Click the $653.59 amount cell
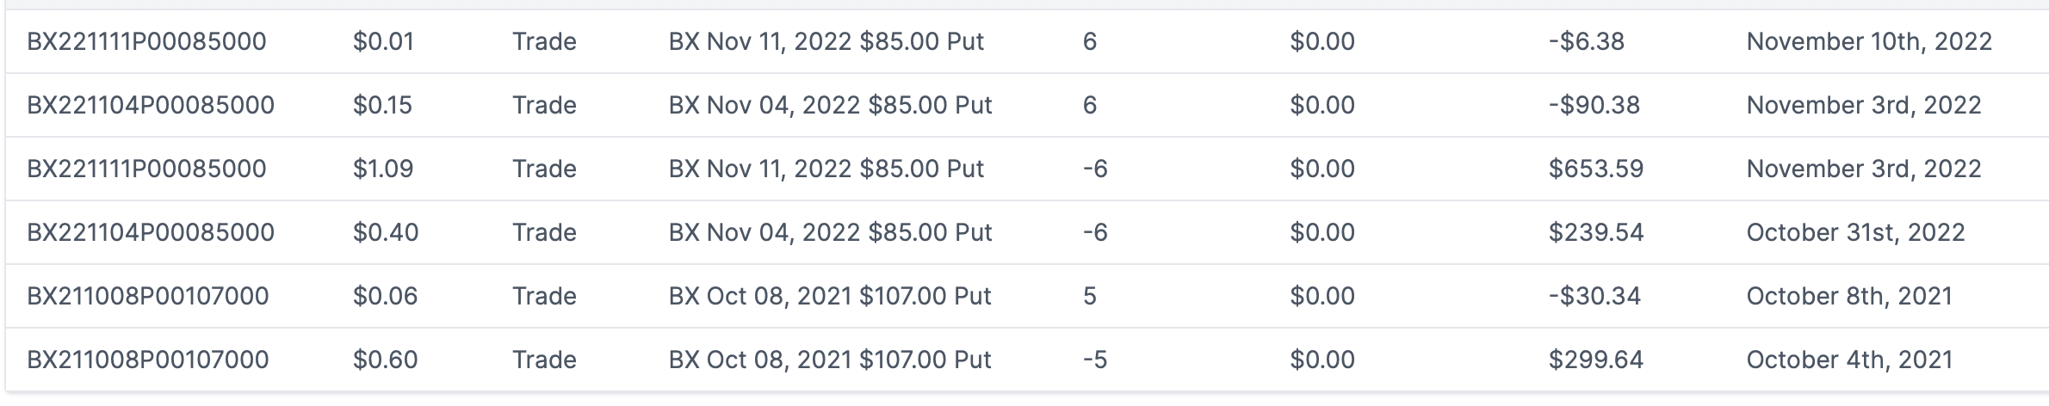2049x406 pixels. (1595, 169)
